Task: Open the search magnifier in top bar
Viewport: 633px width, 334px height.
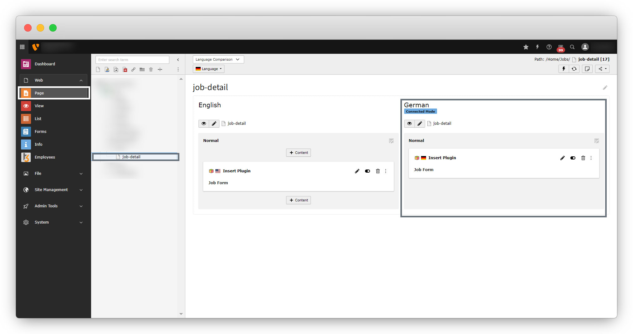Action: (x=572, y=47)
